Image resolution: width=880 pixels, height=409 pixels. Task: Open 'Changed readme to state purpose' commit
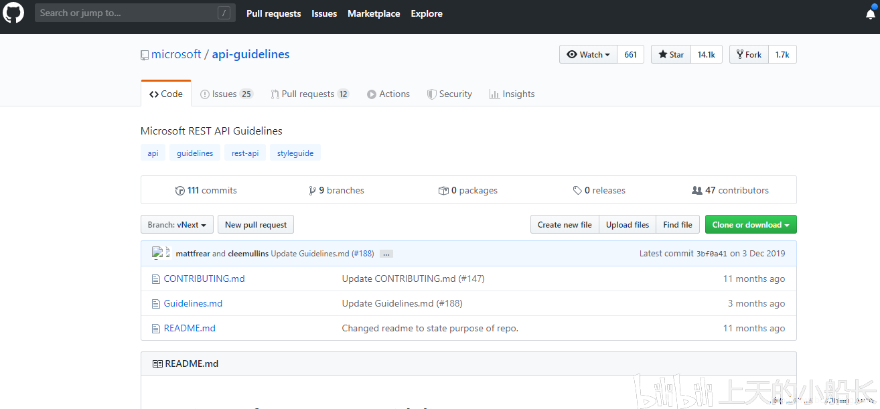click(x=430, y=329)
